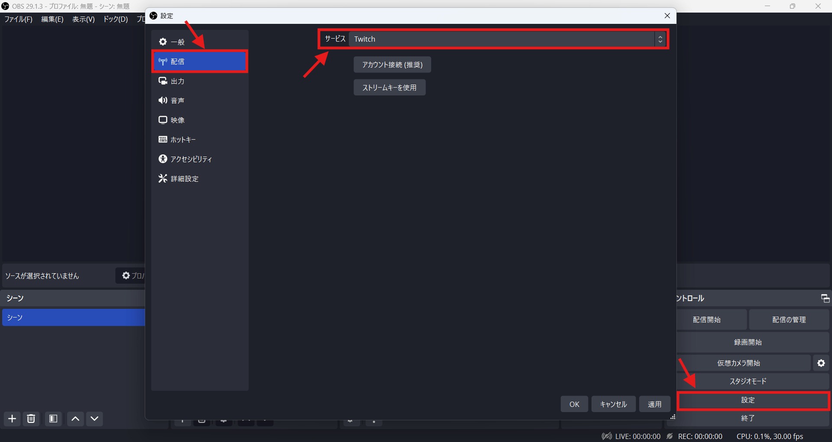Select the 配信 (Stream) settings category
The height and width of the screenshot is (442, 832).
pyautogui.click(x=199, y=62)
